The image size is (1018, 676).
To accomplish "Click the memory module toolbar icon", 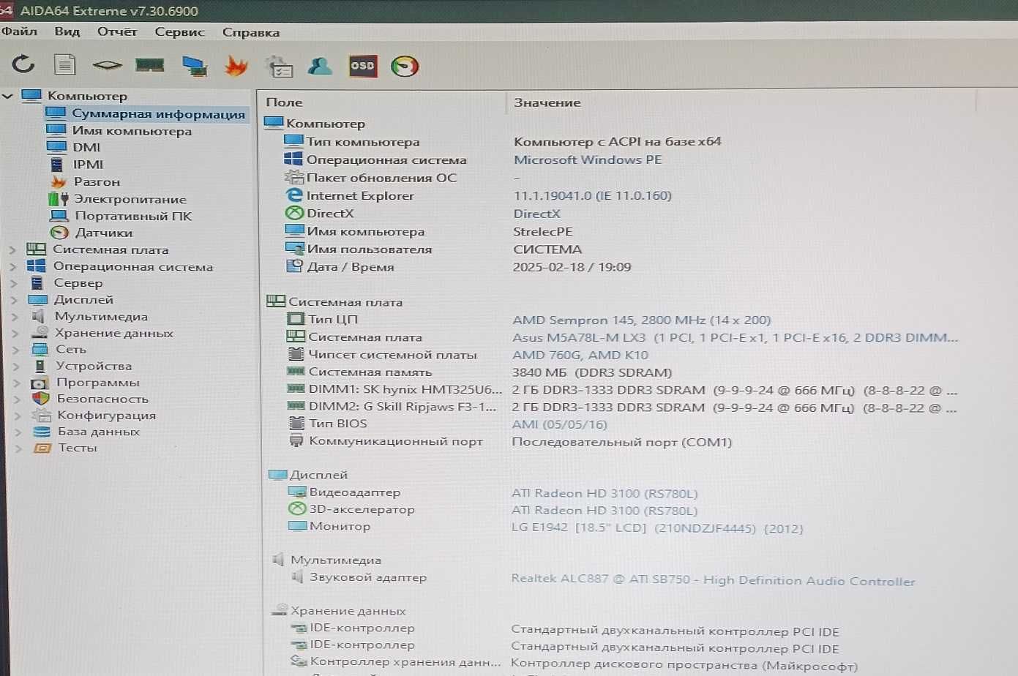I will coord(150,66).
